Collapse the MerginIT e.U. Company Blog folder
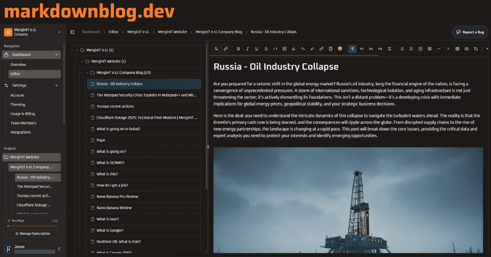 point(87,73)
